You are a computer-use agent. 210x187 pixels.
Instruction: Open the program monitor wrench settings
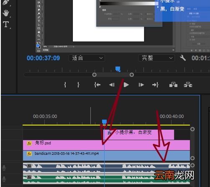click(x=183, y=58)
